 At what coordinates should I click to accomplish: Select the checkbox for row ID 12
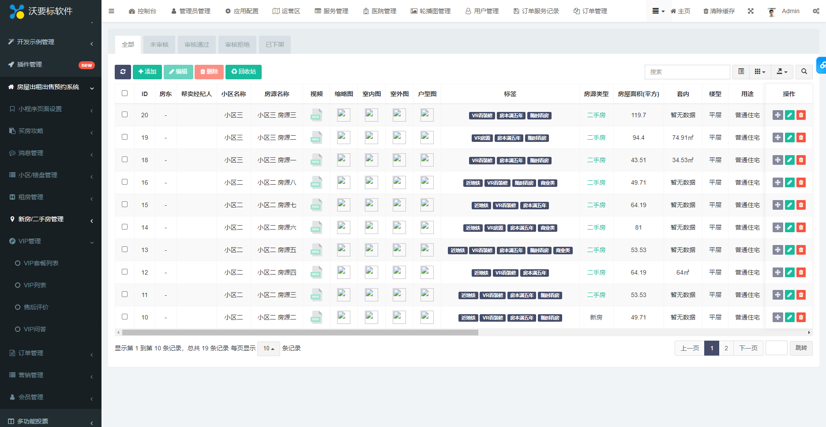[124, 272]
